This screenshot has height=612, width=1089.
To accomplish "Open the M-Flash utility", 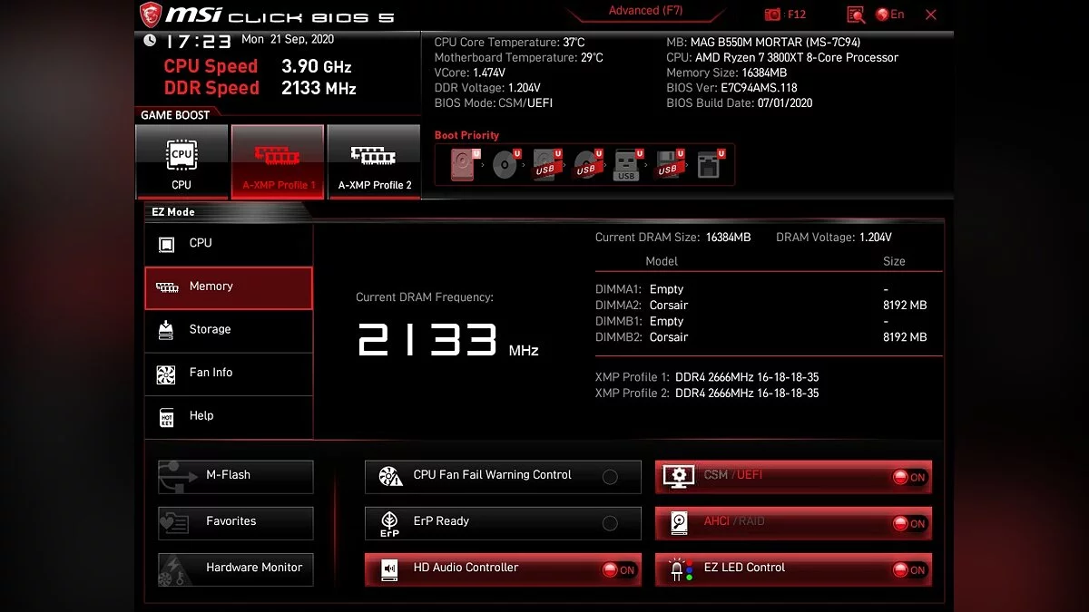I will pos(236,476).
